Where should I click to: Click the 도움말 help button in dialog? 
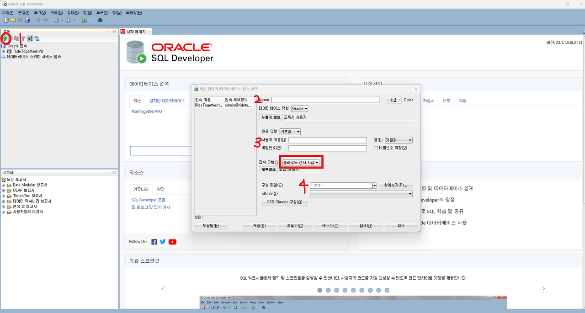click(210, 226)
